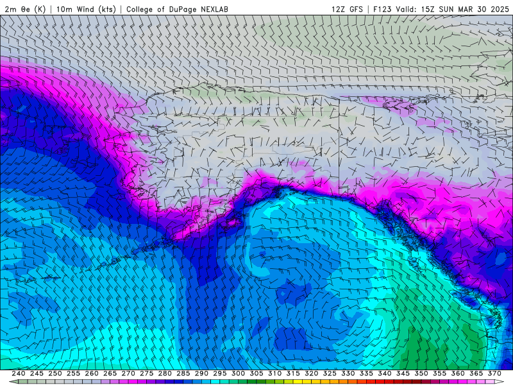
Task: Select the 335 label on the color scale
Action: pyautogui.click(x=366, y=373)
